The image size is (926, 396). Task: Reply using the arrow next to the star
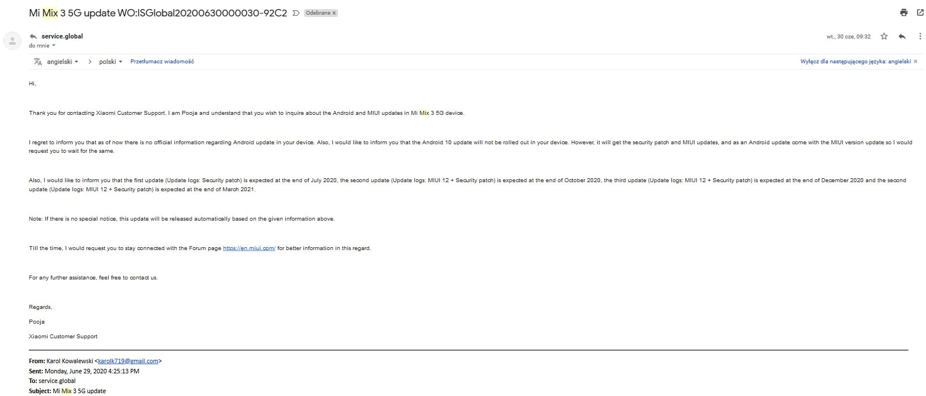coord(902,36)
